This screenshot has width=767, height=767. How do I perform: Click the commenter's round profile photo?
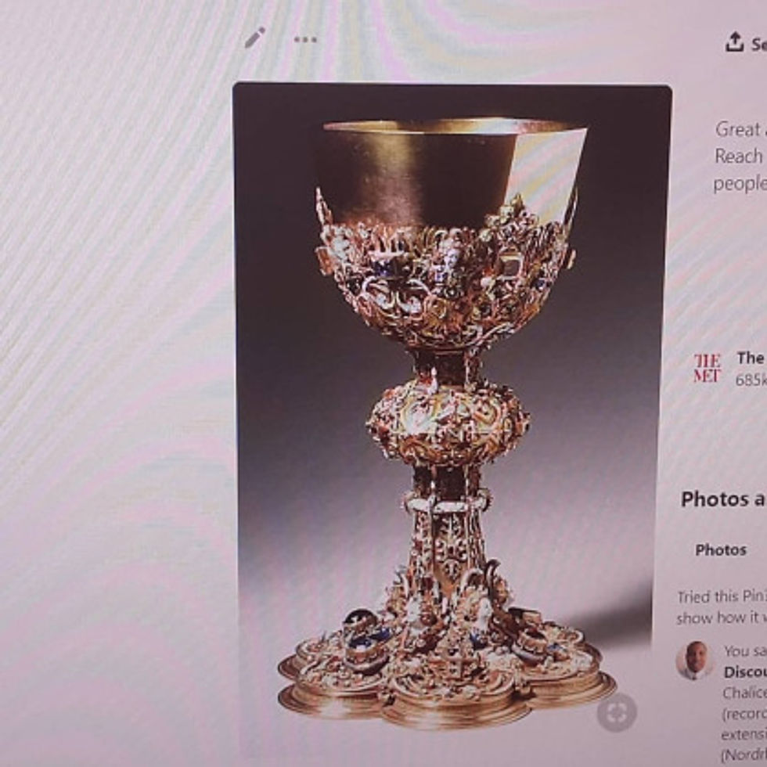(x=694, y=661)
